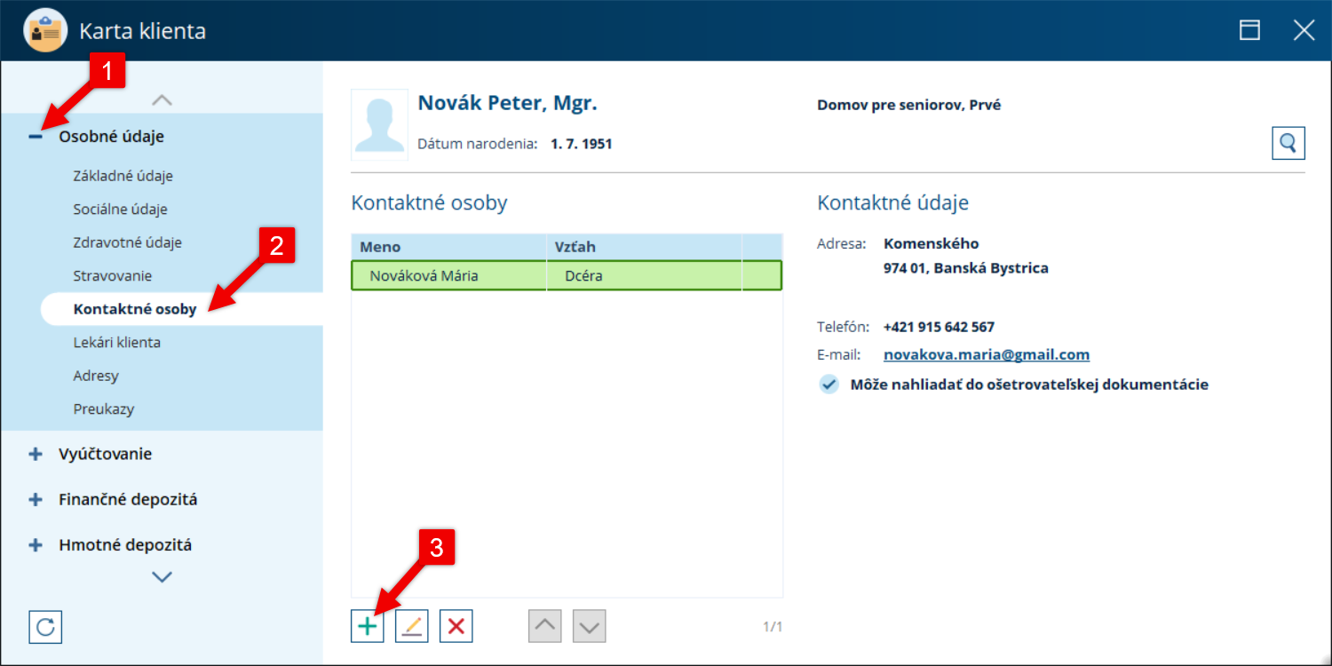Sort by the Meno column header
1332x666 pixels.
(448, 247)
